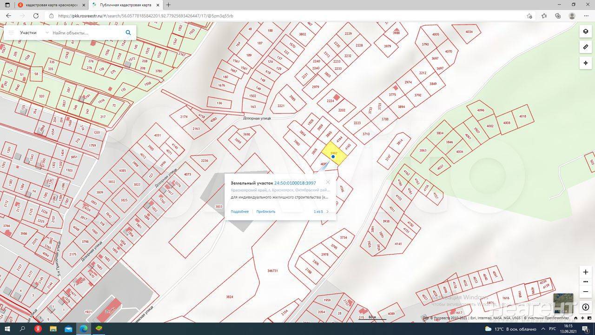Viewport: 595px width, 335px height.
Task: Select the ruler measurement tool
Action: click(x=585, y=47)
